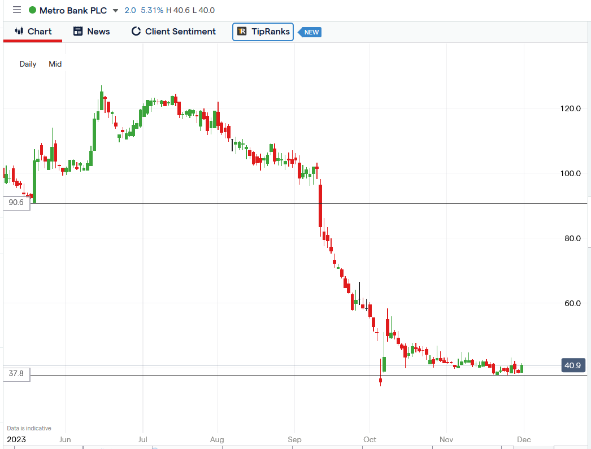Click the Nov date axis label
591x449 pixels.
446,439
